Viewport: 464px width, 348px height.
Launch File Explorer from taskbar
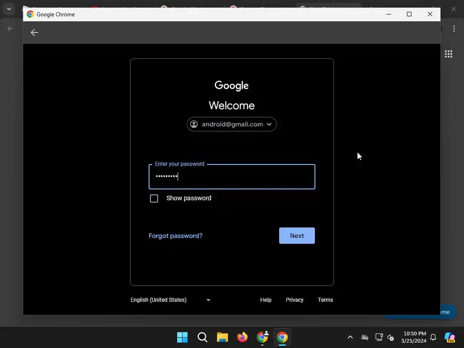(222, 337)
